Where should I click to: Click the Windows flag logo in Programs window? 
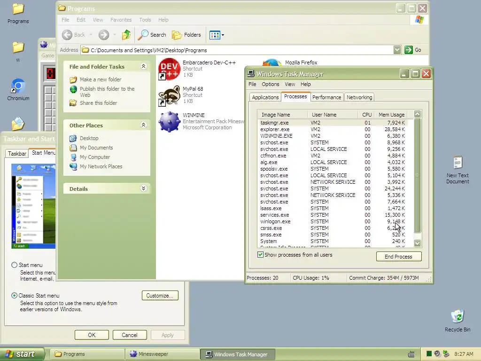[419, 20]
